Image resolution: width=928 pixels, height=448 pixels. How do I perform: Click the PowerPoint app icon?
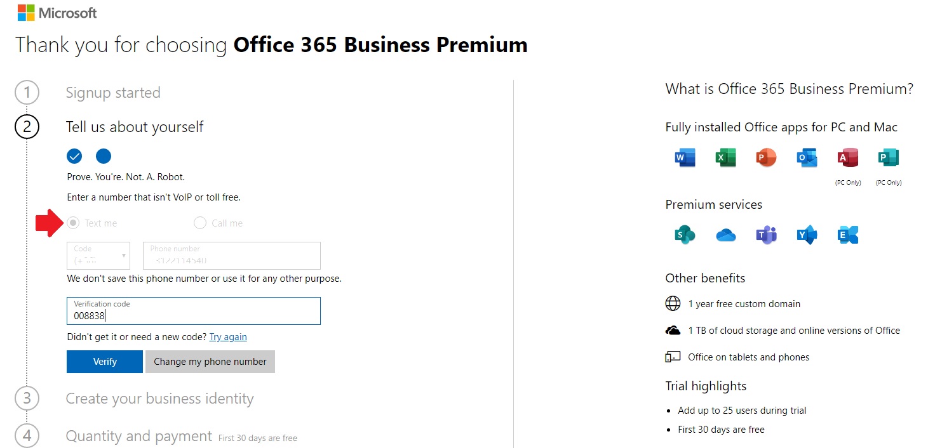[x=766, y=157]
